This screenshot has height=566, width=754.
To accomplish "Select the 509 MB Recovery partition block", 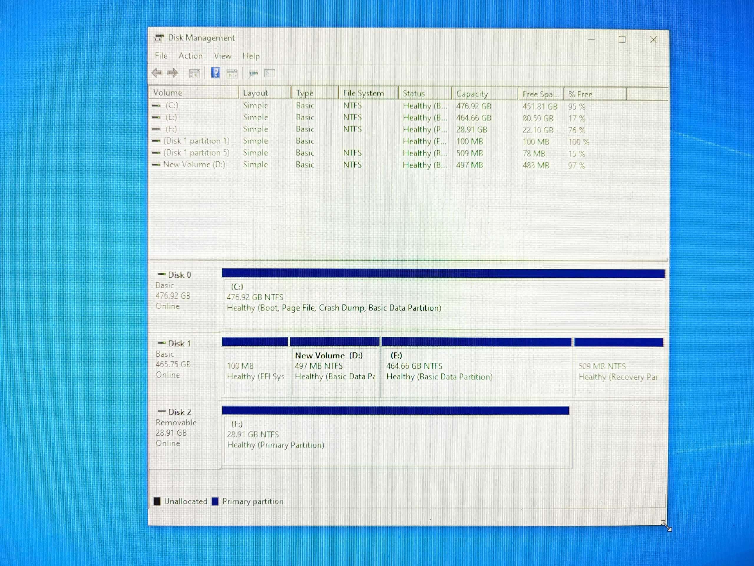I will (619, 367).
